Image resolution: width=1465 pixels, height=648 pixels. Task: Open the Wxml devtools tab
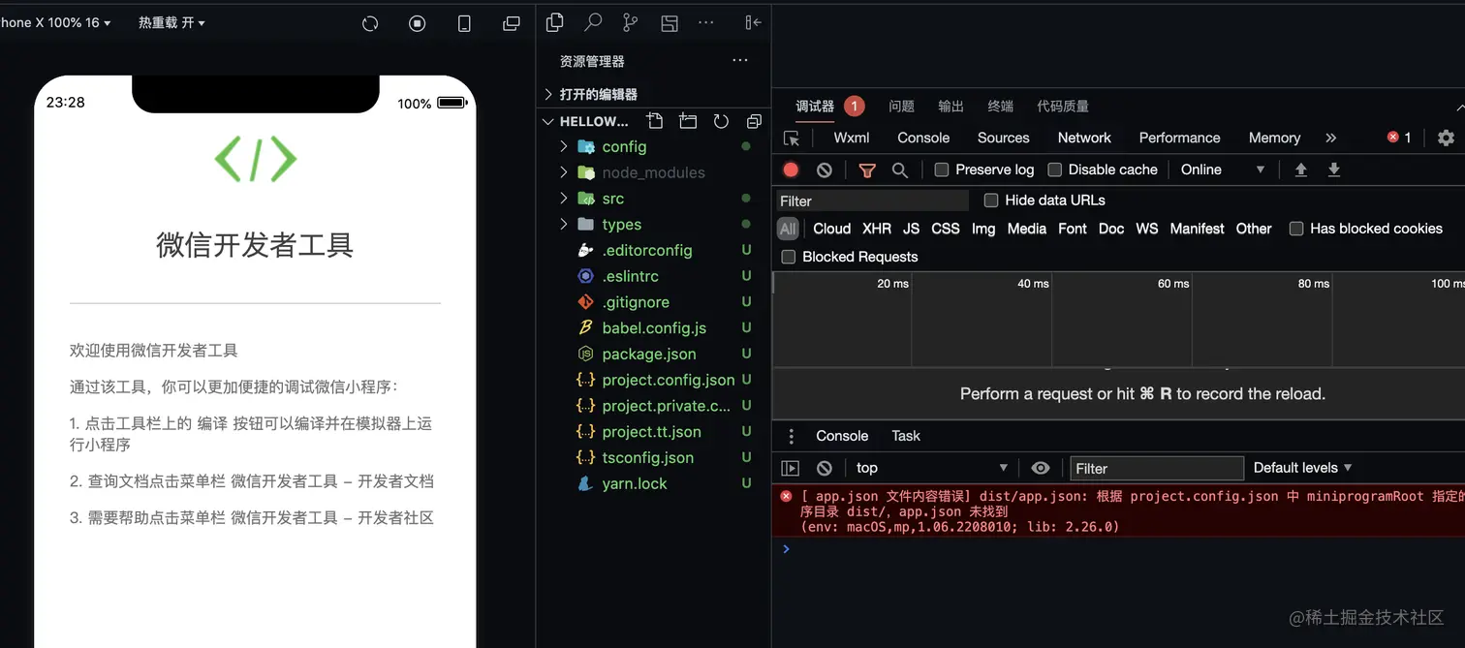852,138
